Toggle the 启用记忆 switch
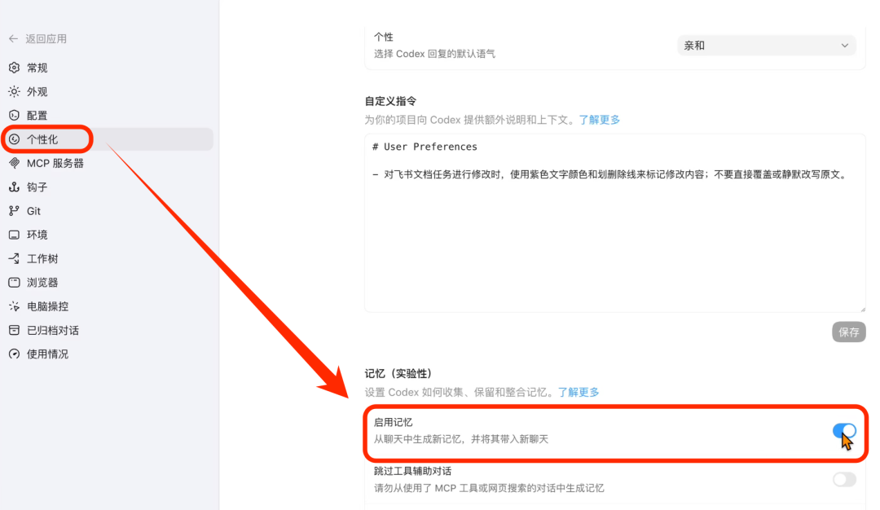This screenshot has height=510, width=880. (x=844, y=431)
